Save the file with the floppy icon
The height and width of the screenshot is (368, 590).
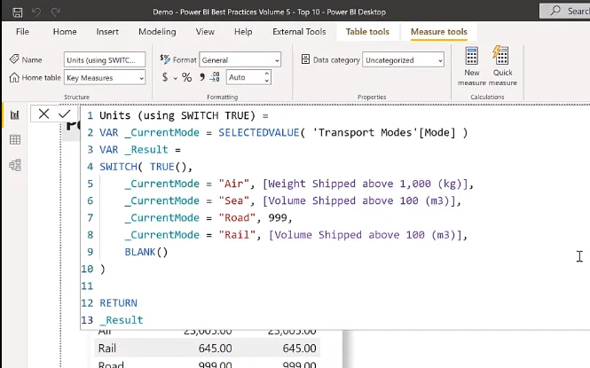point(18,12)
